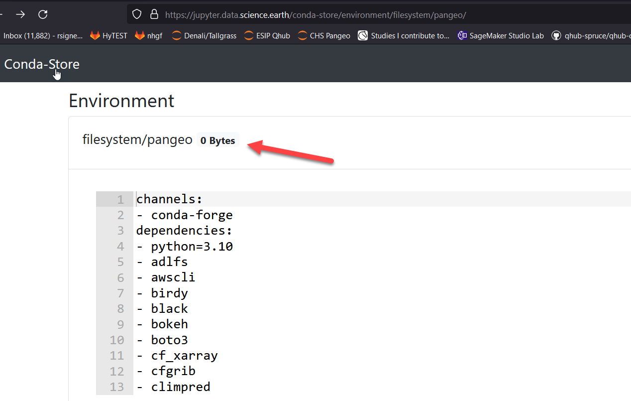Click the URL address bar
The image size is (631, 401).
[378, 15]
